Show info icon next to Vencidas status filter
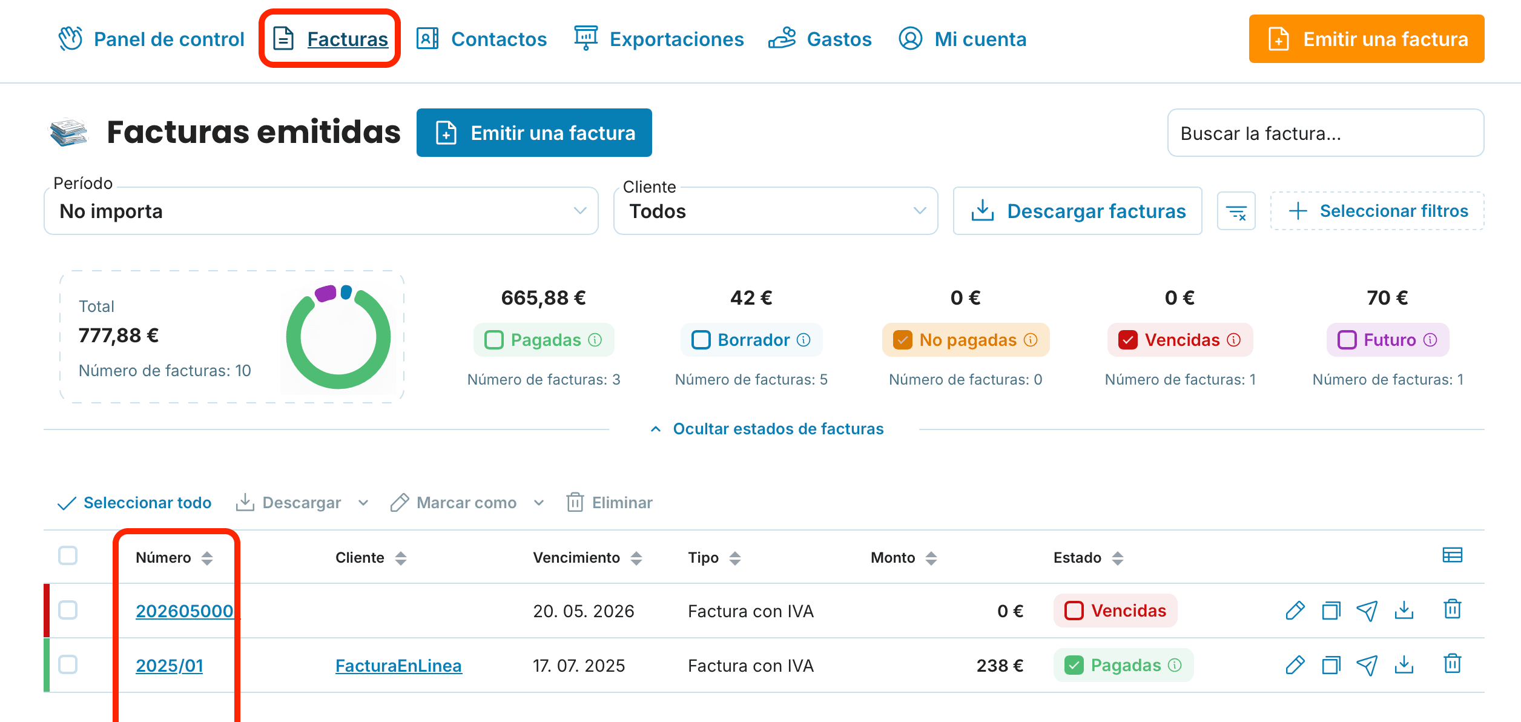The width and height of the screenshot is (1521, 722). [1234, 340]
